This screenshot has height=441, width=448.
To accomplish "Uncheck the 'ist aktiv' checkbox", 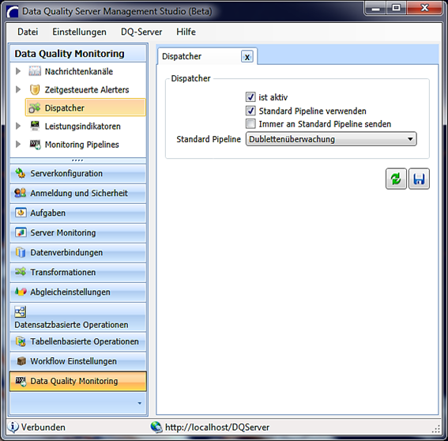I will [x=250, y=97].
